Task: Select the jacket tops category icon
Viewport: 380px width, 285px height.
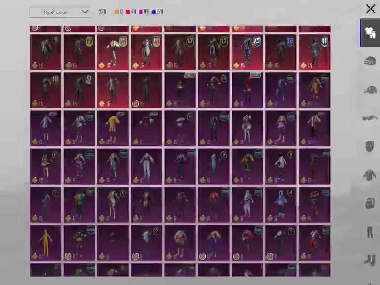Action: [x=370, y=175]
